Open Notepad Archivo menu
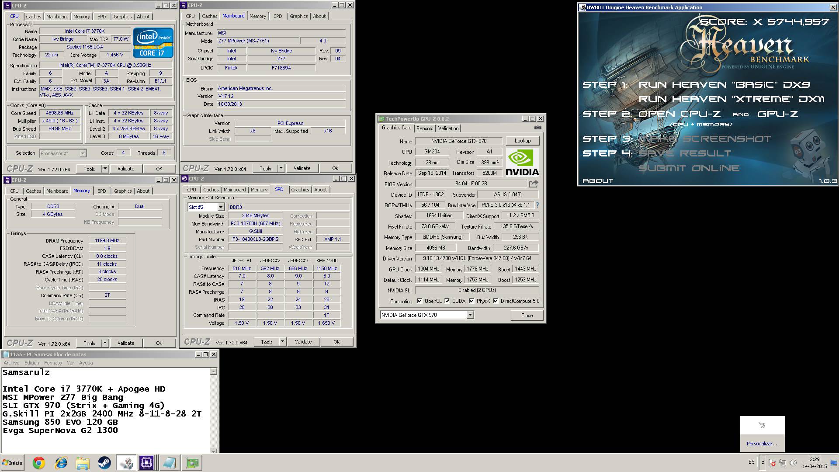 tap(11, 363)
